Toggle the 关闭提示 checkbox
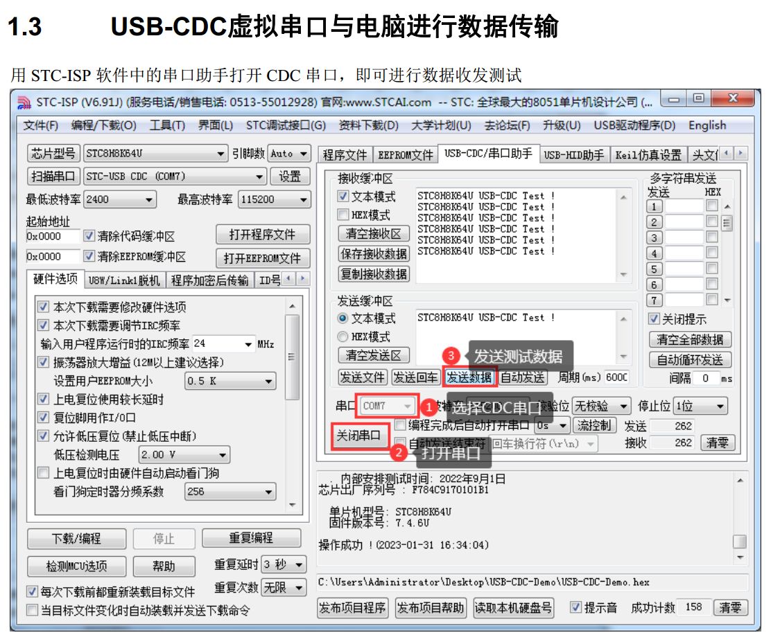Viewport: 771px width, 644px height. tap(654, 319)
